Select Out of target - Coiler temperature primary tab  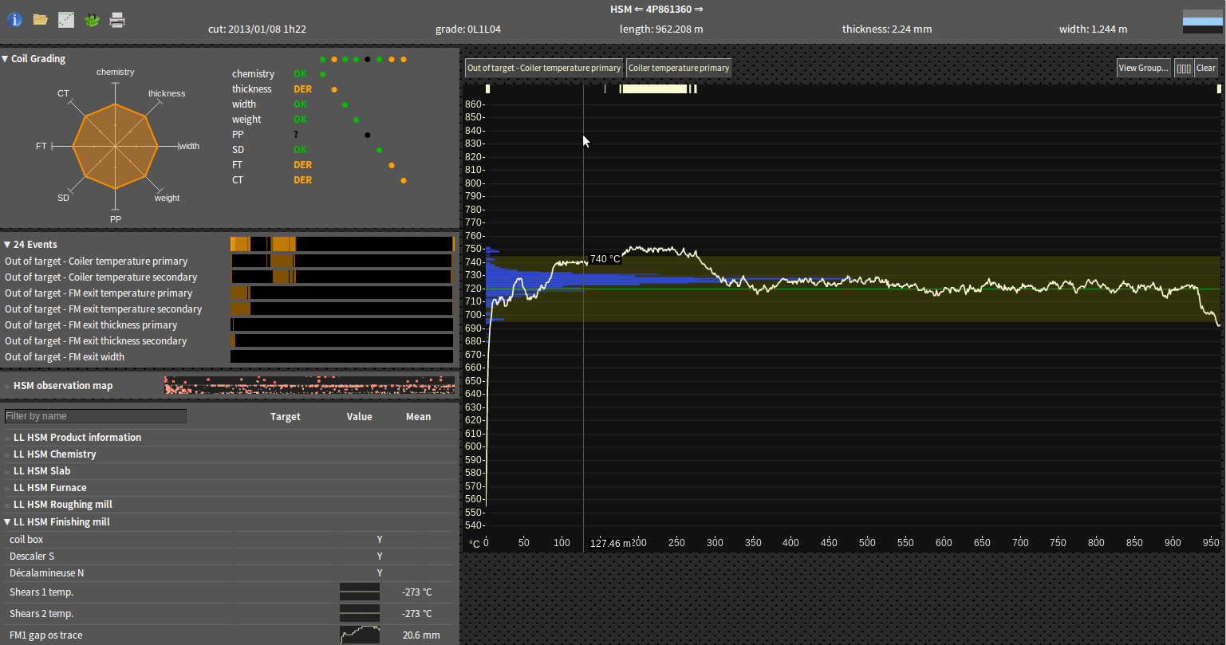(x=544, y=68)
